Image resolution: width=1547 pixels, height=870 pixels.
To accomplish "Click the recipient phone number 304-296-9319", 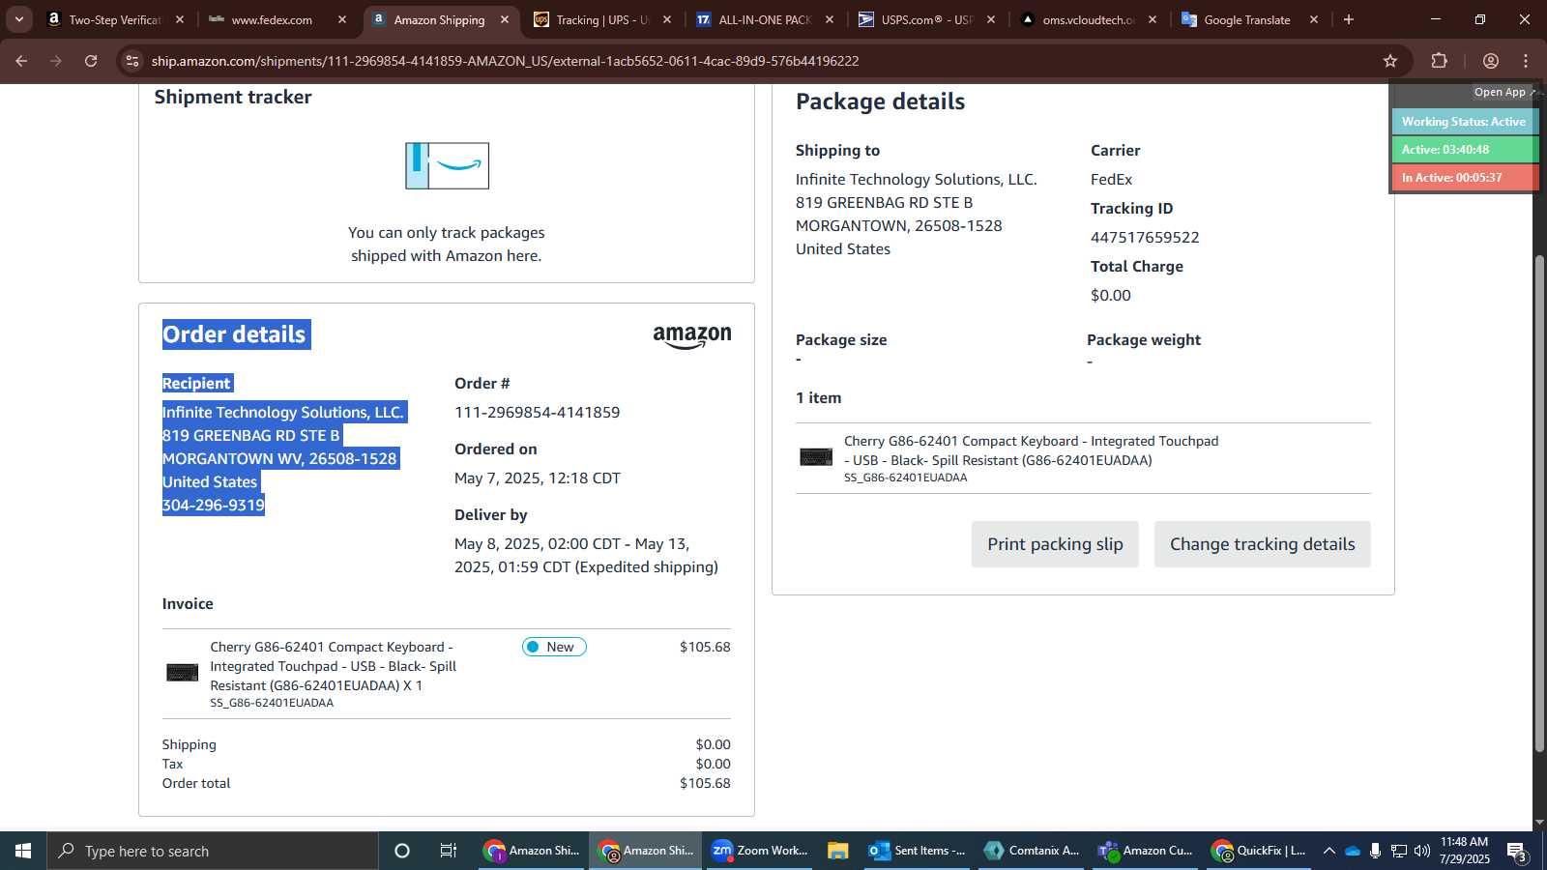I will tap(213, 506).
